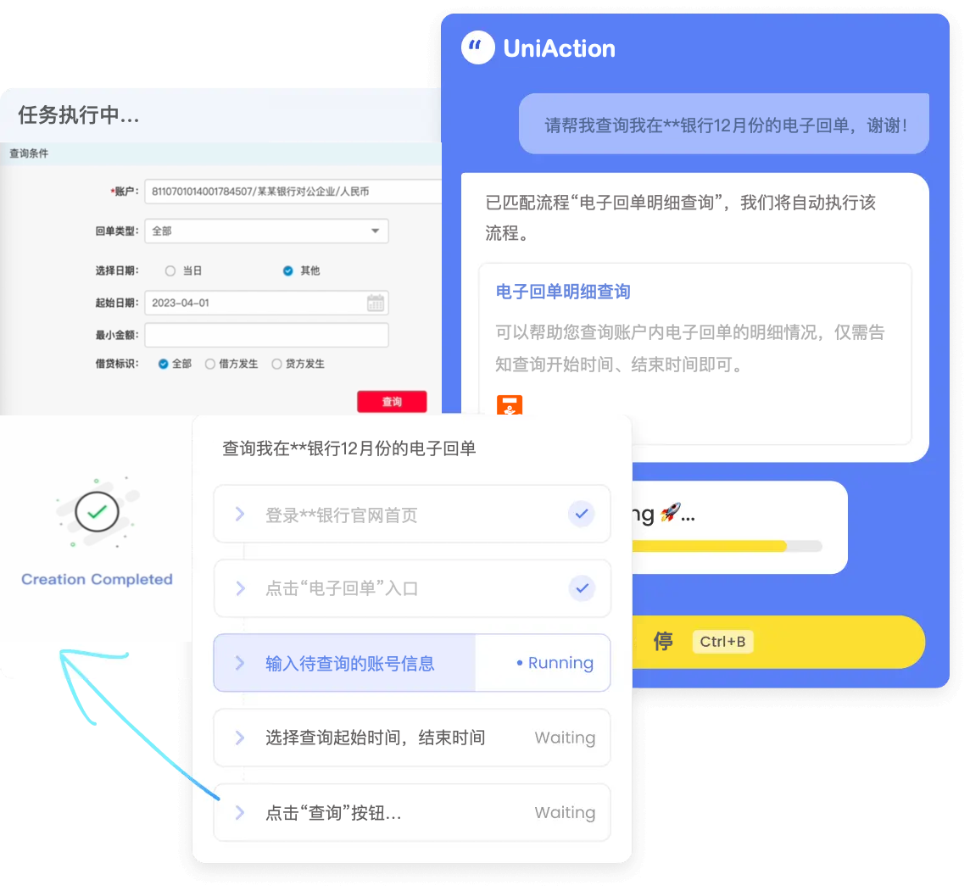Open the calendar picker for 起始日期
Viewport: 970px width, 891px height.
[376, 303]
